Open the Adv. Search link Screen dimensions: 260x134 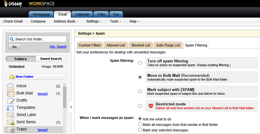pos(58,46)
